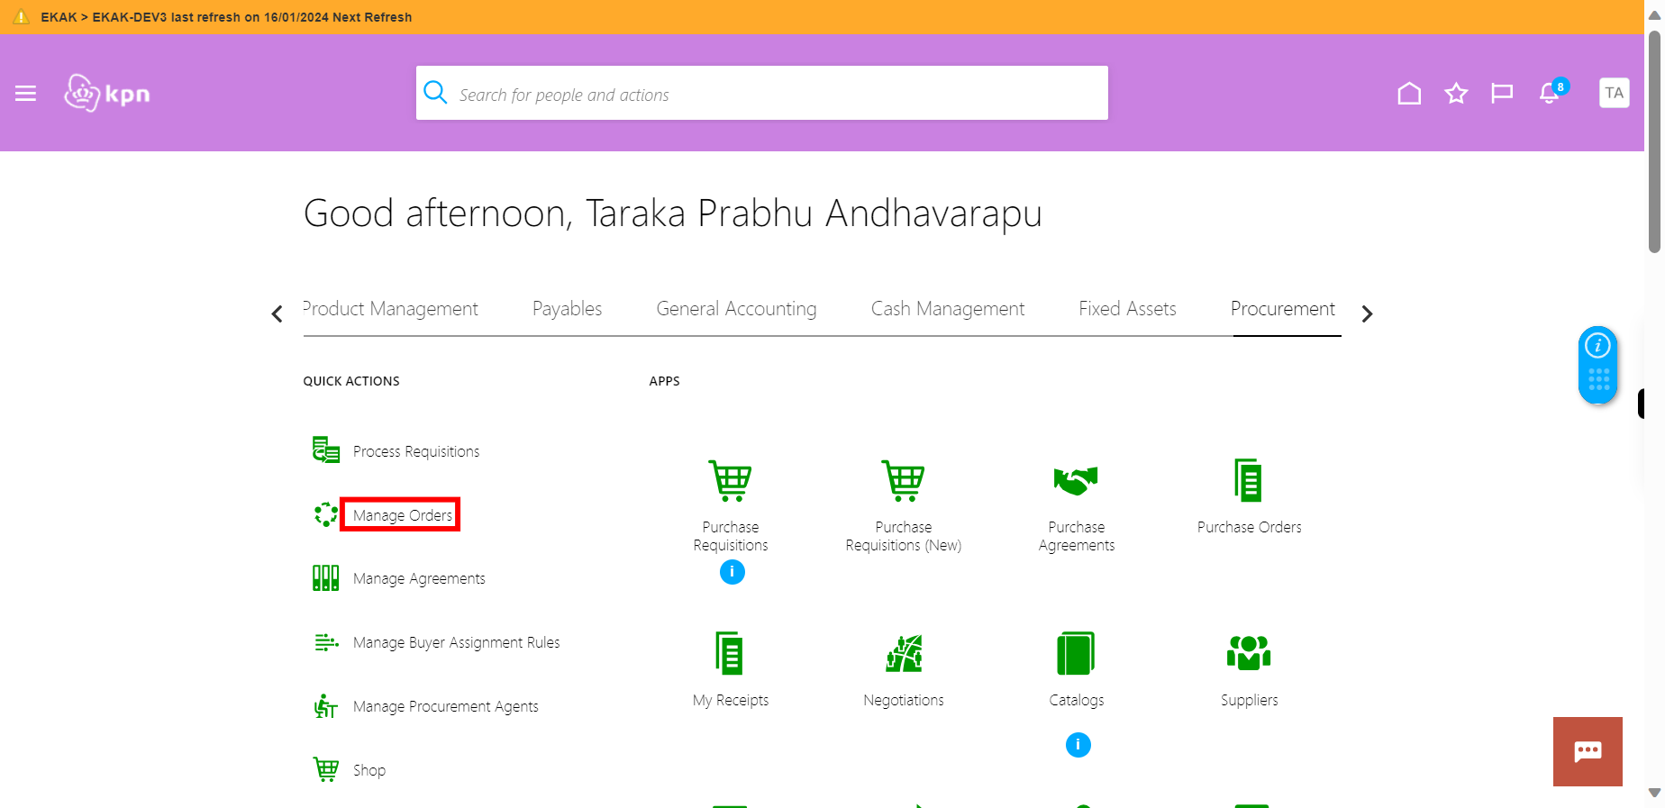Screen dimensions: 1665x808
Task: Open Shop quick action link
Action: pyautogui.click(x=369, y=770)
